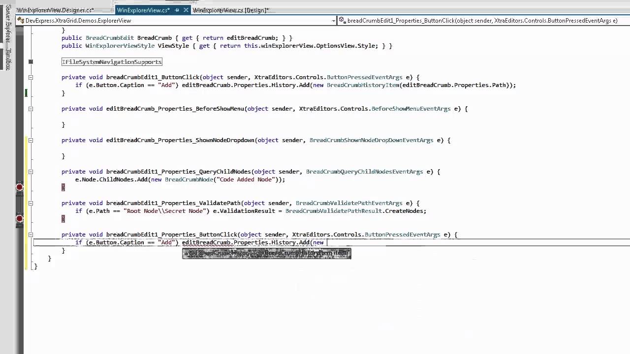The height and width of the screenshot is (354, 630).
Task: Click the WinExplorerViewStyle type name
Action: tap(120, 46)
